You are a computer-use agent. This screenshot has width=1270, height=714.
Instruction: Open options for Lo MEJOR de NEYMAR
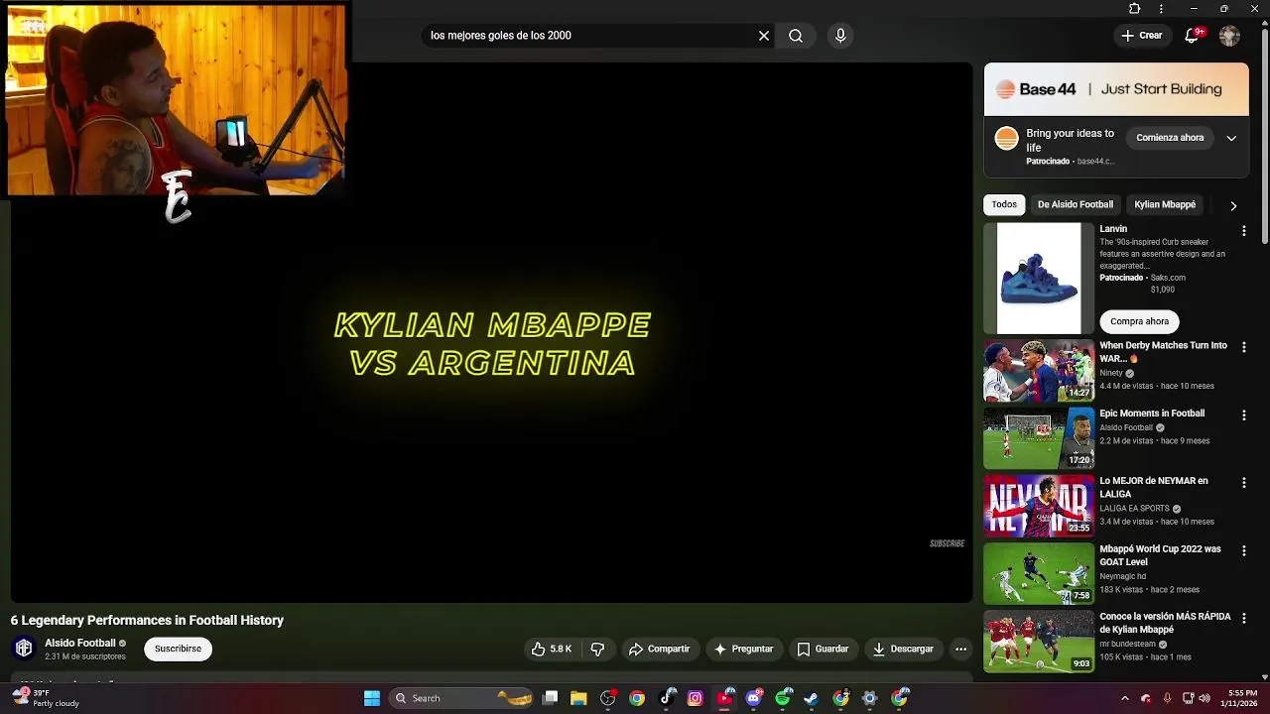(1243, 482)
